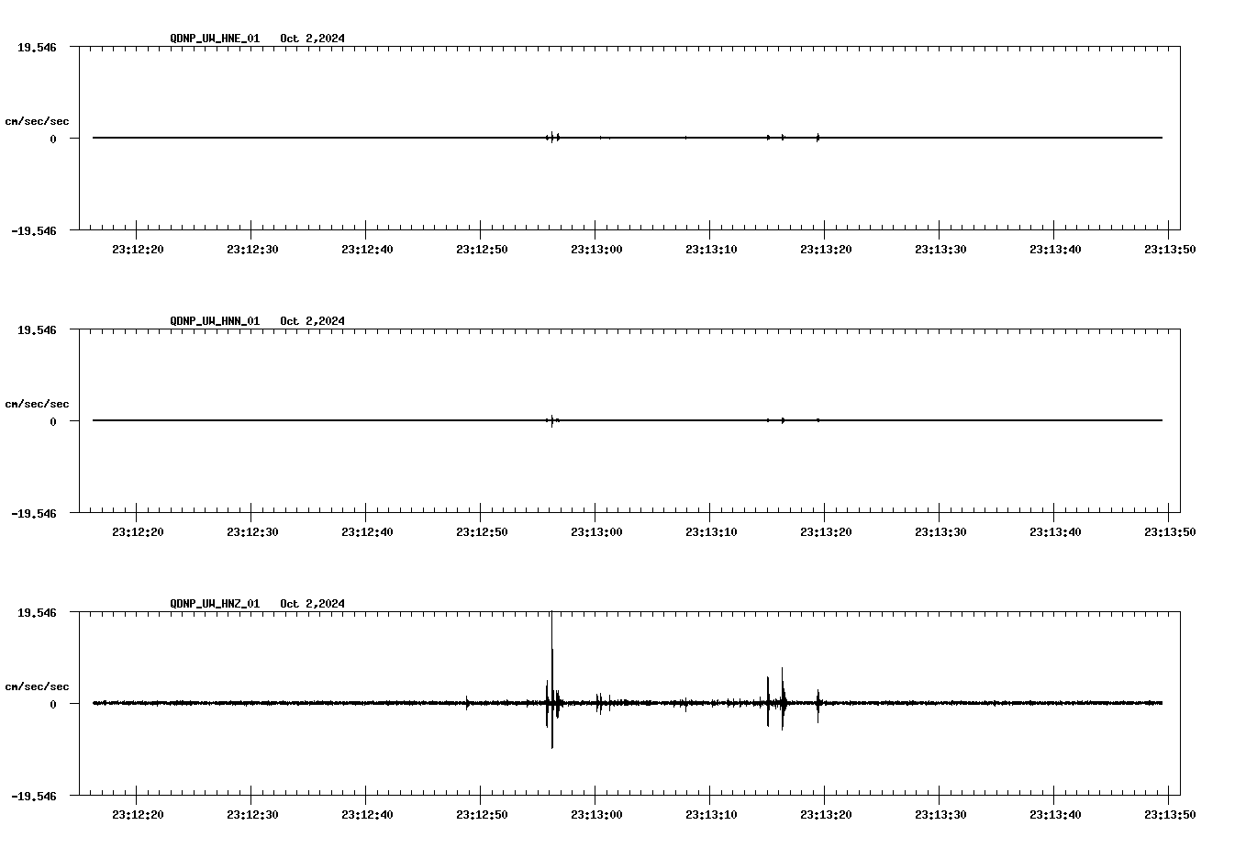
Task: Pick the 23:12:20 time label under HNE chart
Action: click(x=138, y=250)
